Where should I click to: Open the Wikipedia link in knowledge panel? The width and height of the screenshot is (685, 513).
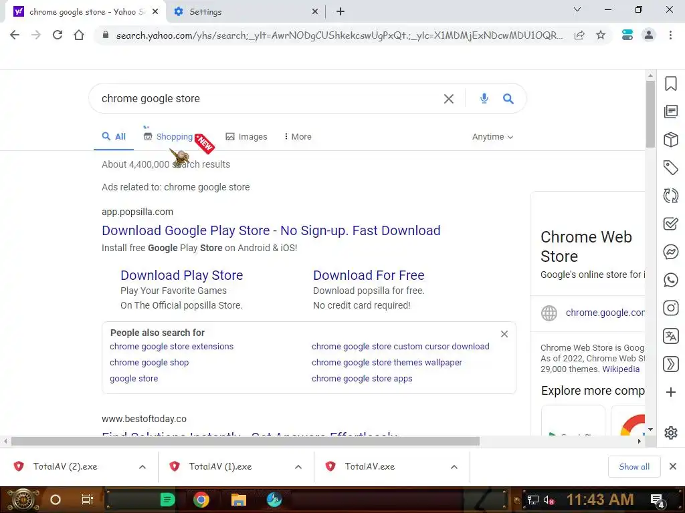click(621, 369)
